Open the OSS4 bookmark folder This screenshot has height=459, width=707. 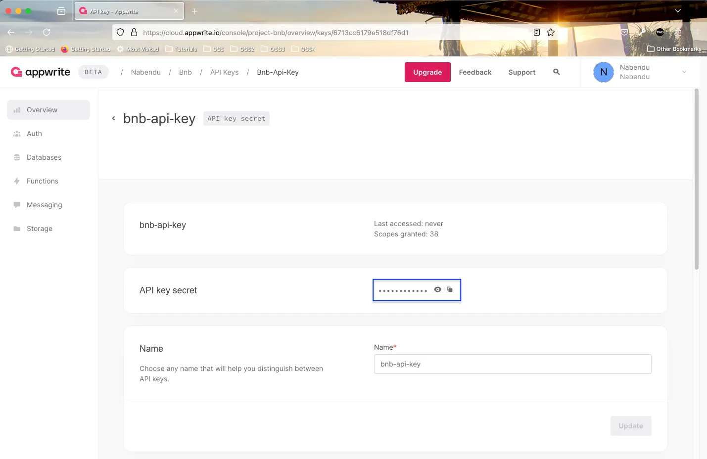click(x=304, y=49)
